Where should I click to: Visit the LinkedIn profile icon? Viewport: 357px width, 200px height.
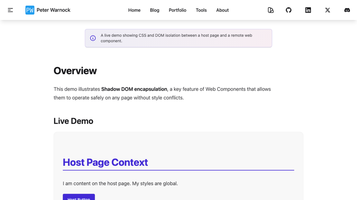[308, 10]
